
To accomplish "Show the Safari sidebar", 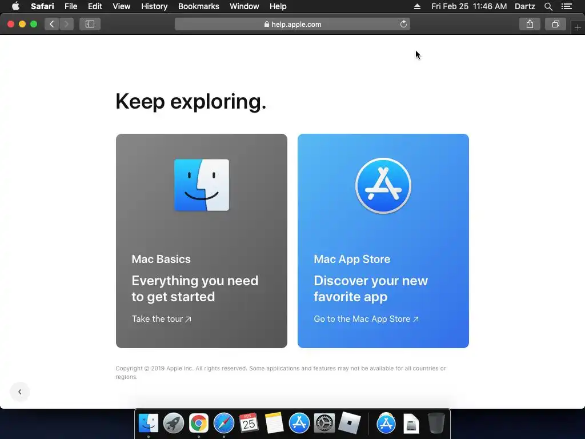I will pos(90,24).
